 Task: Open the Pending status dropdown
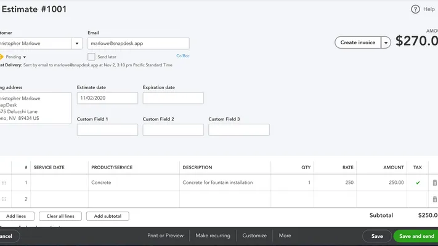click(x=17, y=57)
